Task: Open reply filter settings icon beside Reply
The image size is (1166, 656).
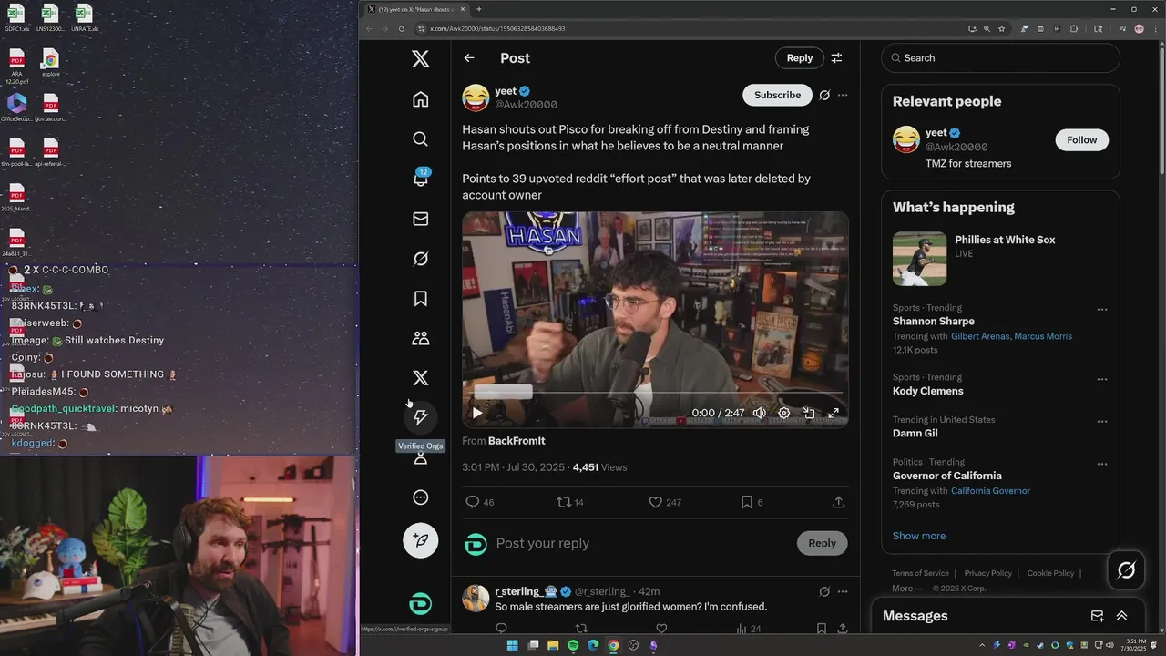Action: tap(836, 58)
